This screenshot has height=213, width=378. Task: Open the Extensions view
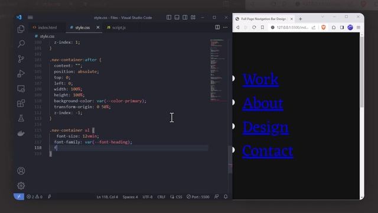click(21, 104)
